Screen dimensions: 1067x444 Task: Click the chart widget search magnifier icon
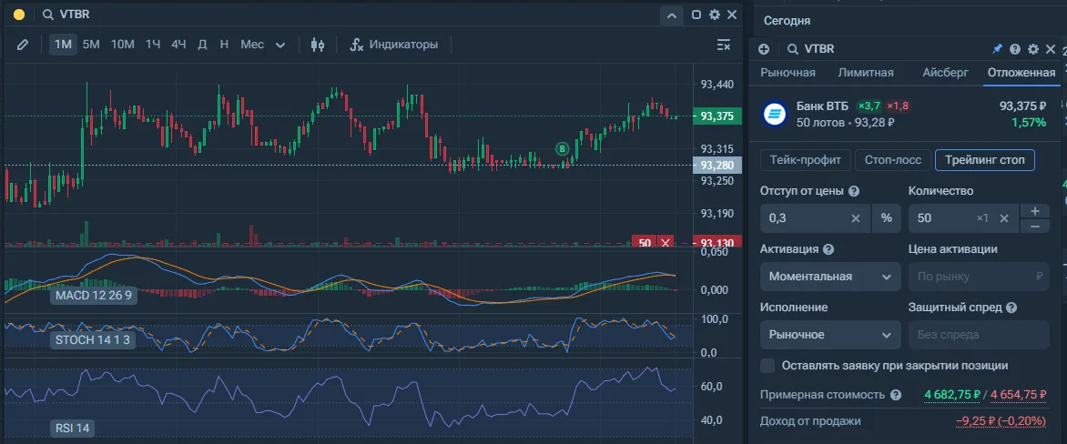(x=47, y=15)
